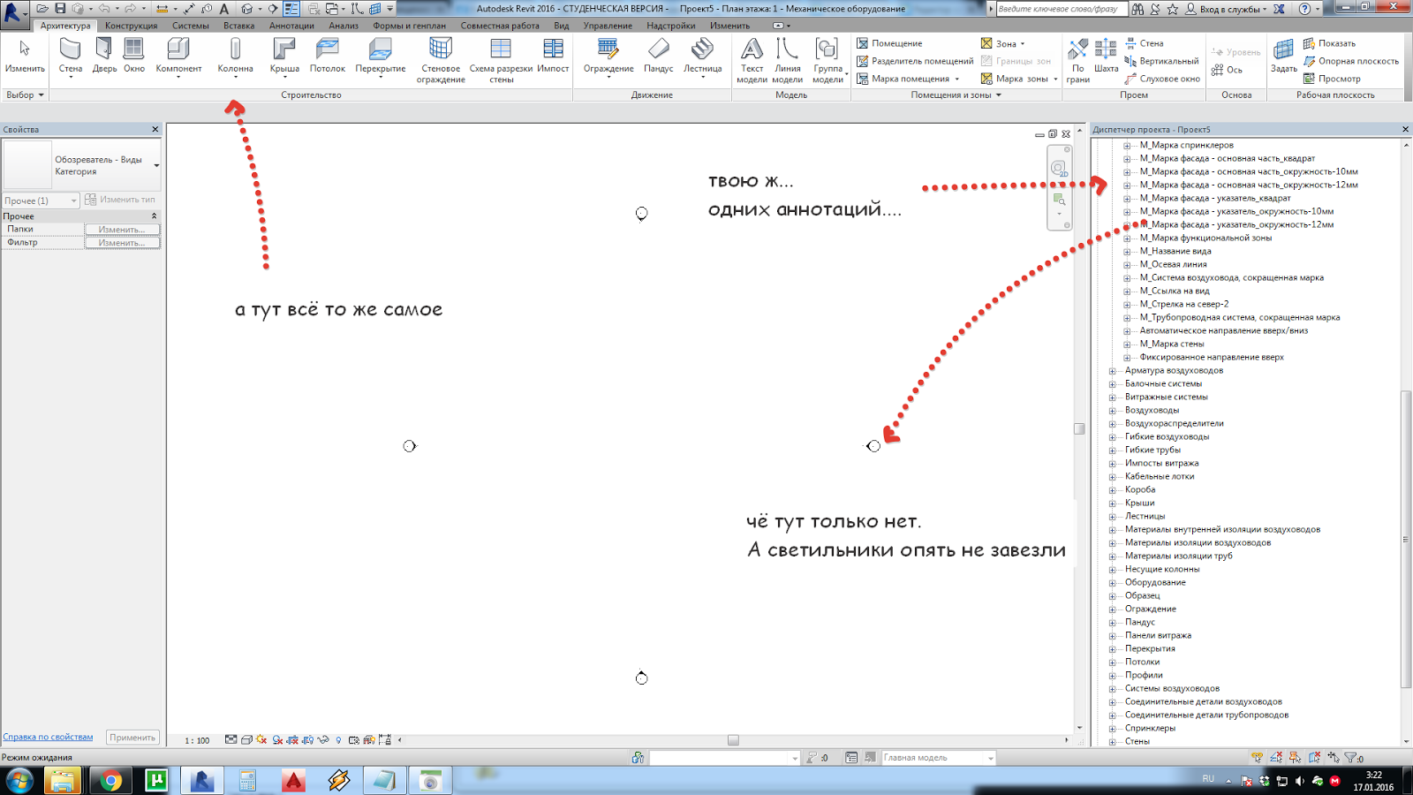
Task: Select the Линия модели tool
Action: (787, 60)
